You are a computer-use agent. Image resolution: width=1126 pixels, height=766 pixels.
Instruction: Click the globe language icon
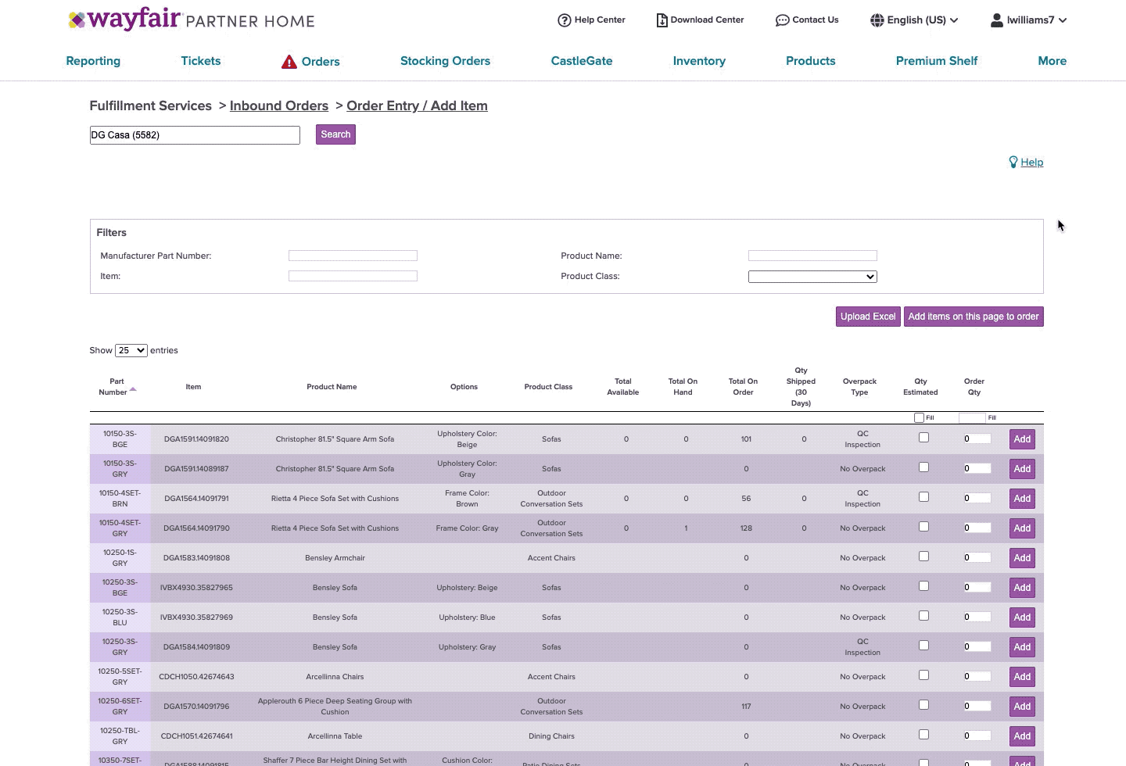tap(877, 20)
